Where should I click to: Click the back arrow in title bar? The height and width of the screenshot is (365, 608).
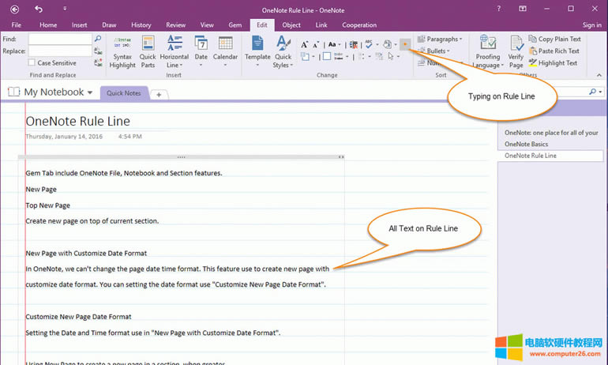pyautogui.click(x=39, y=9)
